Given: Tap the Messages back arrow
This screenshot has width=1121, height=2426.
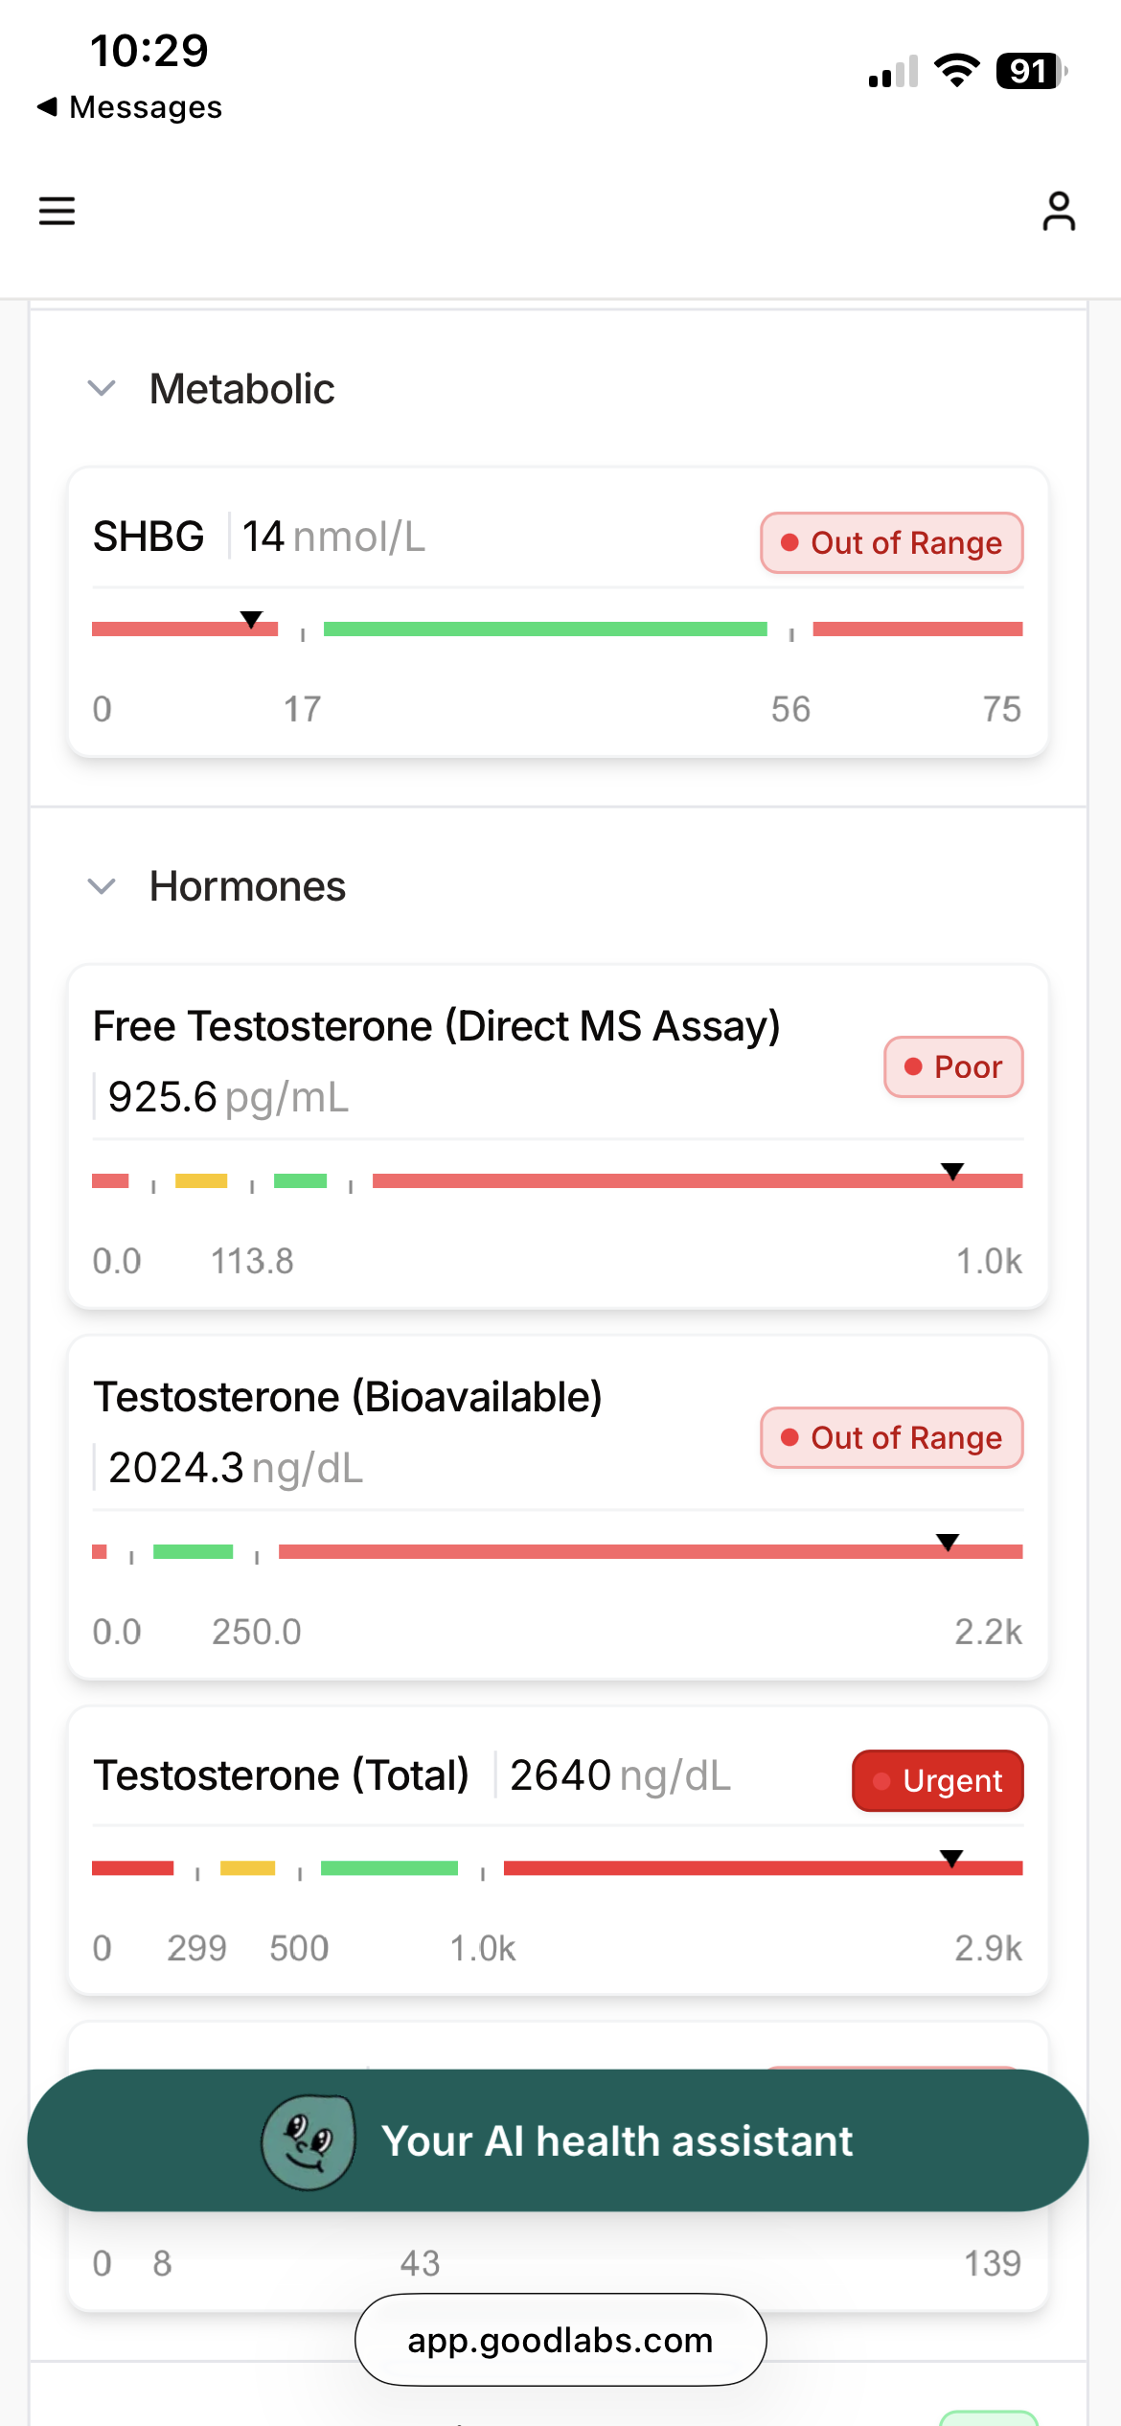Looking at the screenshot, I should tap(47, 106).
